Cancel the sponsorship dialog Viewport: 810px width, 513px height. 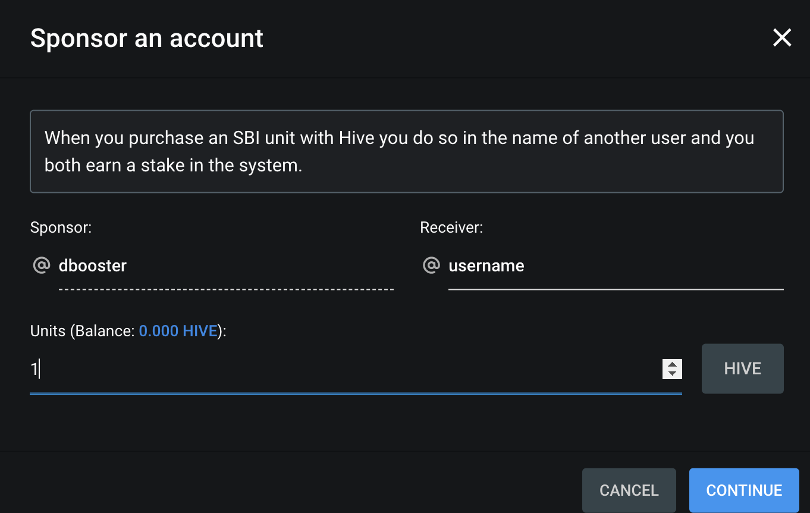pos(629,490)
